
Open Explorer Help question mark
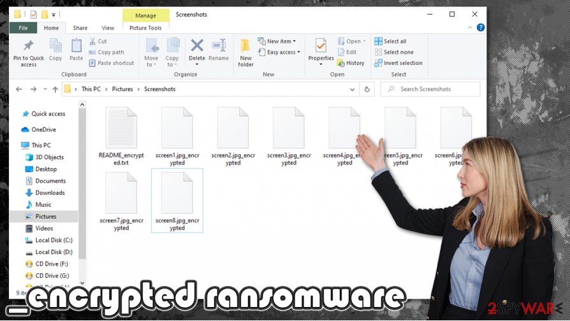click(x=481, y=27)
